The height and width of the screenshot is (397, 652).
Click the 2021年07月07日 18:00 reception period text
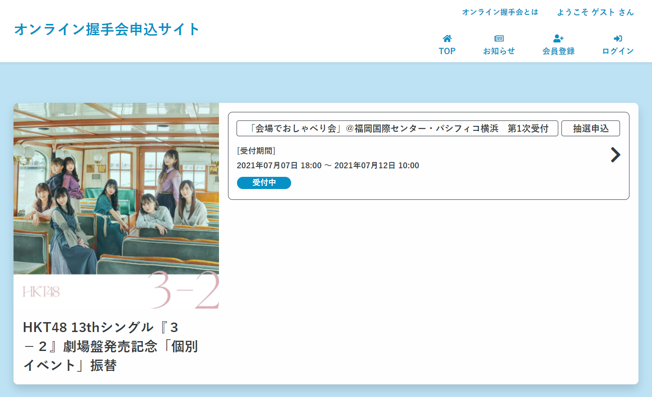point(328,166)
